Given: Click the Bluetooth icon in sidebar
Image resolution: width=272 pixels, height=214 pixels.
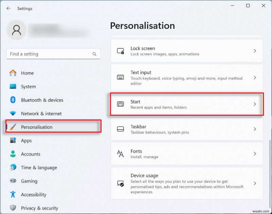Looking at the screenshot, I should click(13, 100).
